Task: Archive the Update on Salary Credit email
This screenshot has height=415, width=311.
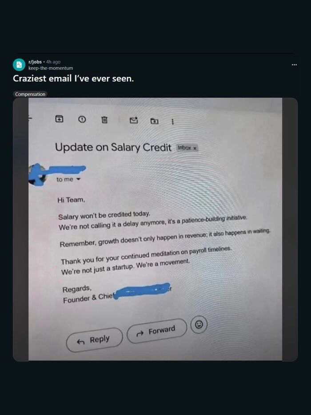Action: [59, 119]
